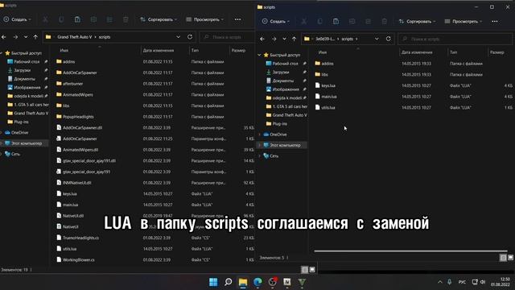The image size is (515, 290).
Task: Open the Создать menu in left window
Action: click(x=18, y=19)
